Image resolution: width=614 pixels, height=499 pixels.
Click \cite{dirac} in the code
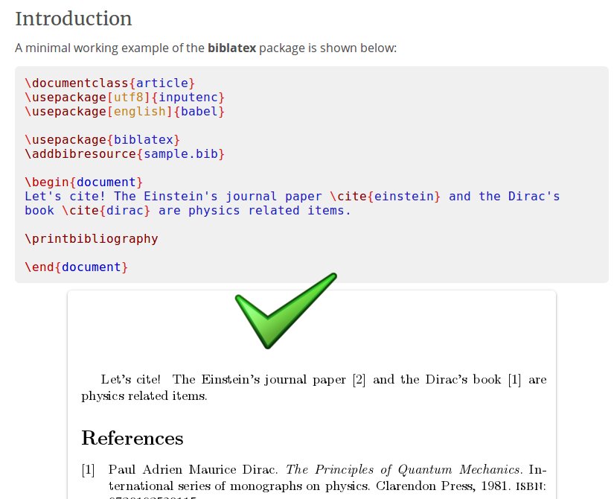tap(106, 210)
